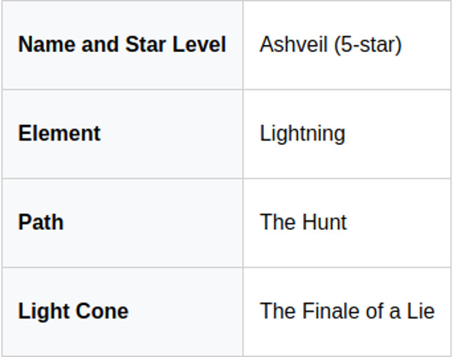Screen dimensions: 453x357
Task: Click the word 'Name' in first header
Action: (x=46, y=45)
